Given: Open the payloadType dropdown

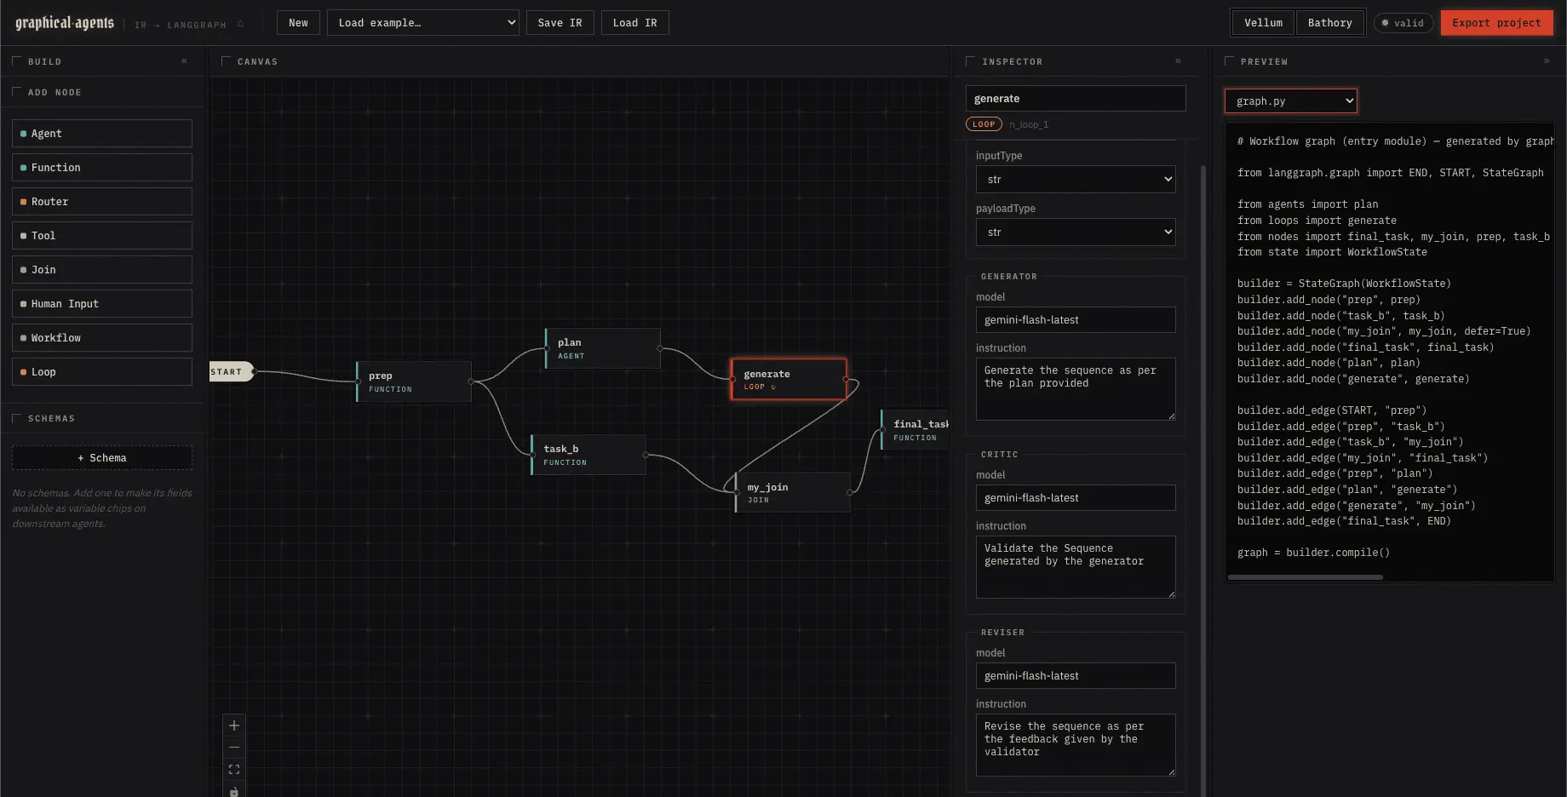Looking at the screenshot, I should [1076, 232].
